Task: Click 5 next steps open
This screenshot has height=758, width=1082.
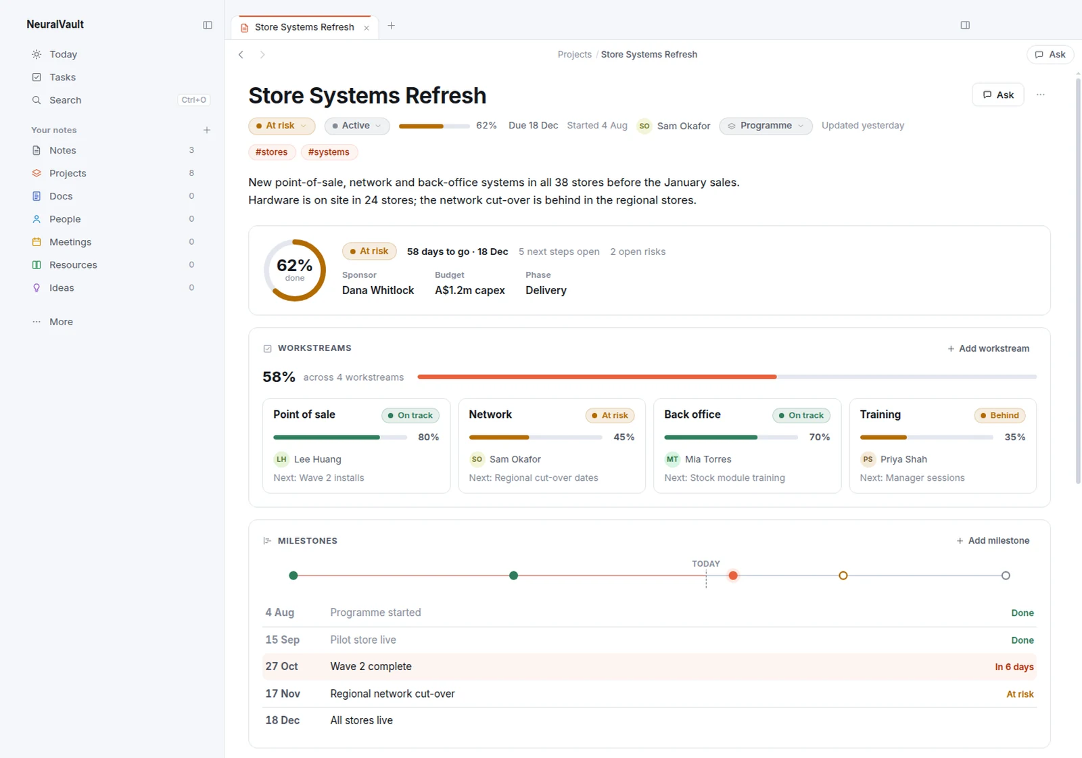Action: pyautogui.click(x=559, y=252)
